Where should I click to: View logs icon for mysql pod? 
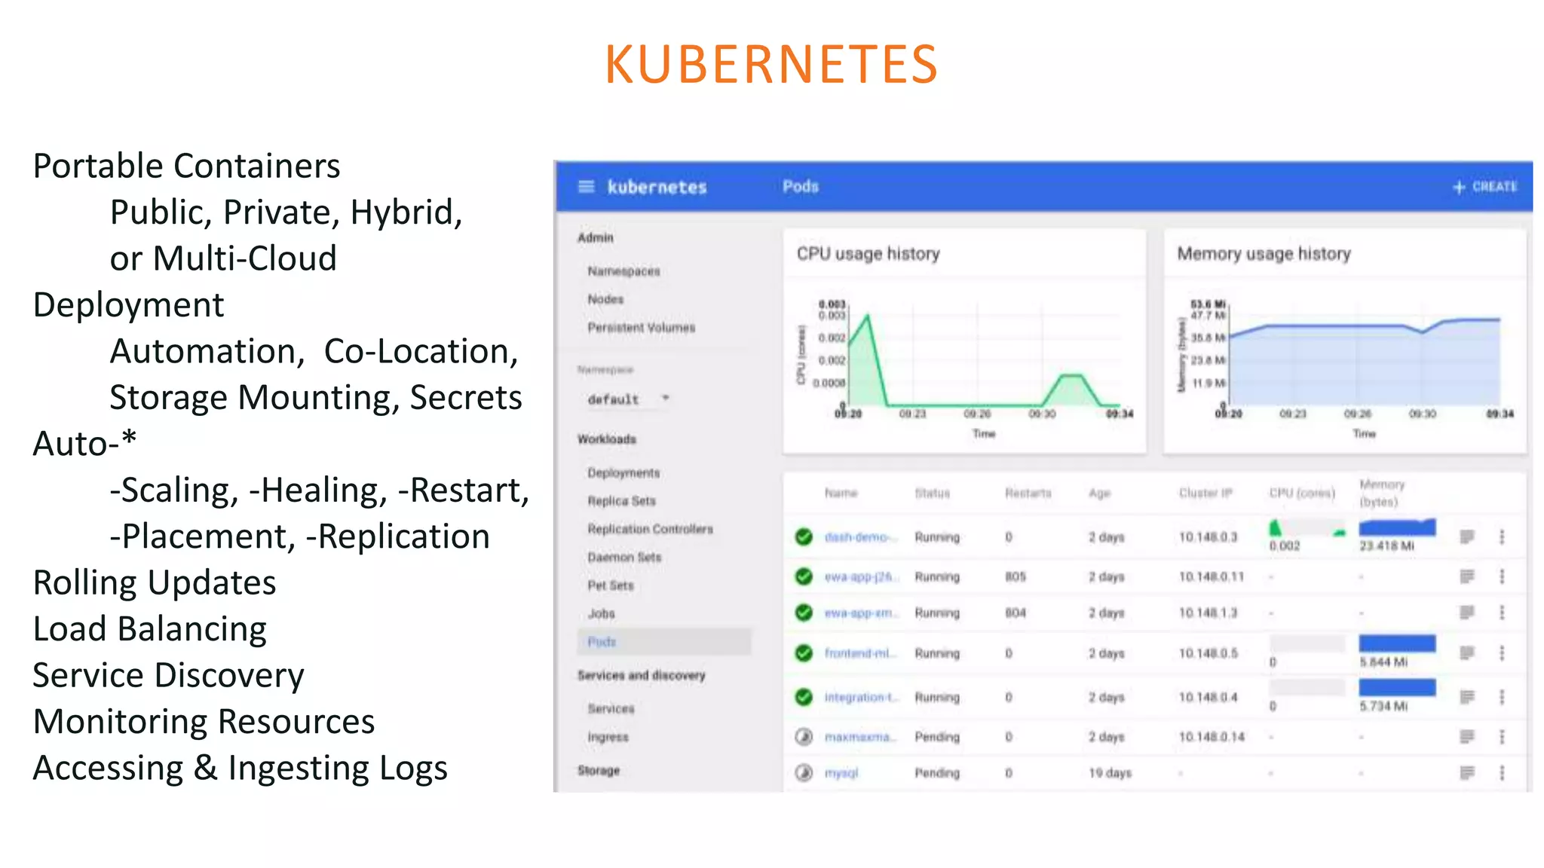click(x=1466, y=772)
